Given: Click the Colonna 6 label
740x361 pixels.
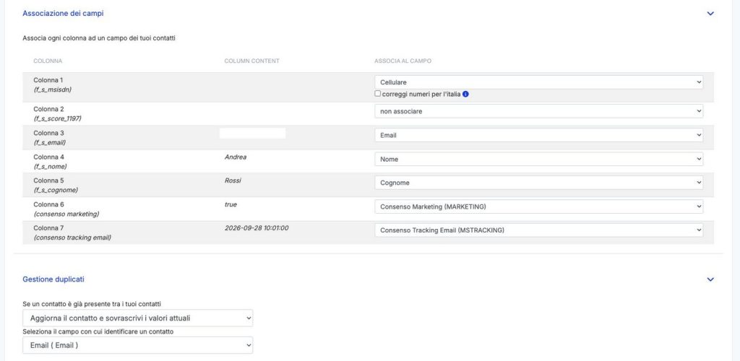Looking at the screenshot, I should (48, 204).
